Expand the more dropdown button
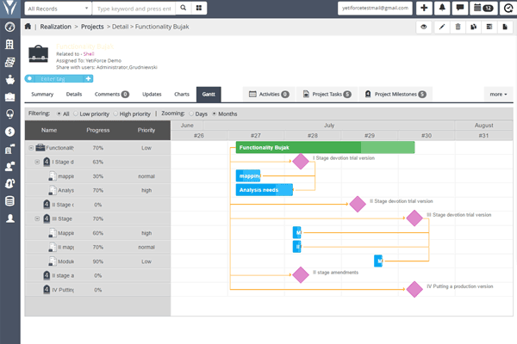517x344 pixels. (x=497, y=93)
